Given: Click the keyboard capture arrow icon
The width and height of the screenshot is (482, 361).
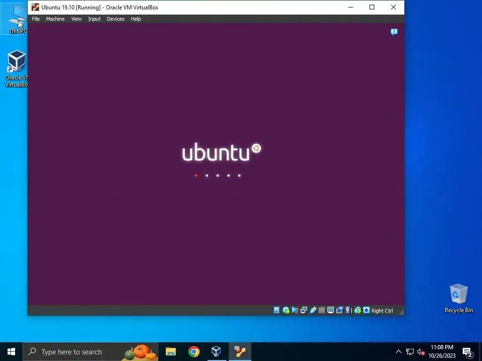Looking at the screenshot, I should pyautogui.click(x=366, y=310).
